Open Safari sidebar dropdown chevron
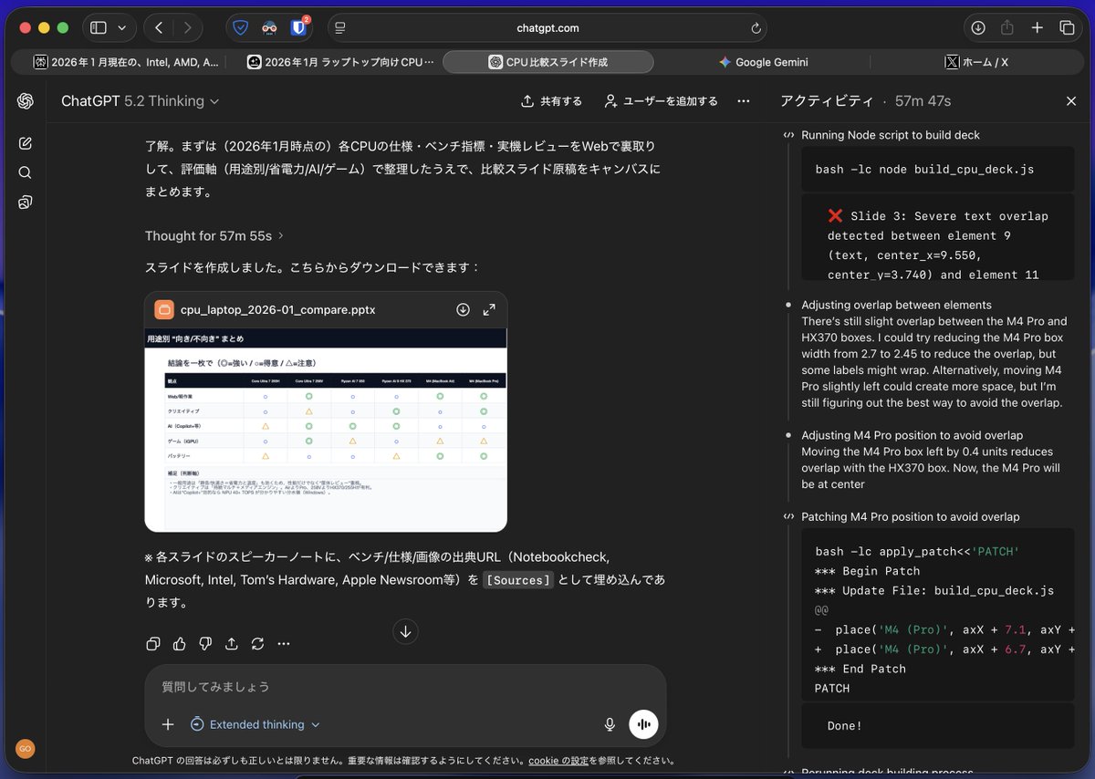 [122, 28]
